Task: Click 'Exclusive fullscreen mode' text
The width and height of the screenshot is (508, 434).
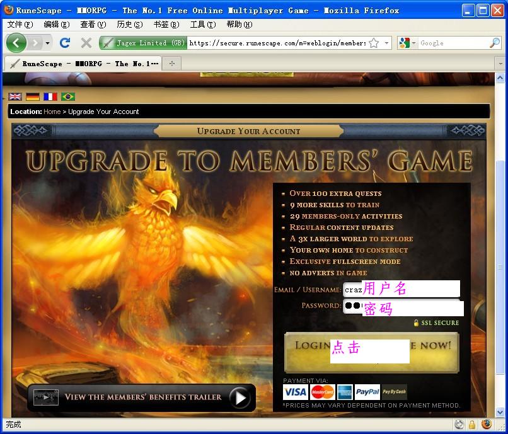Action: point(345,261)
